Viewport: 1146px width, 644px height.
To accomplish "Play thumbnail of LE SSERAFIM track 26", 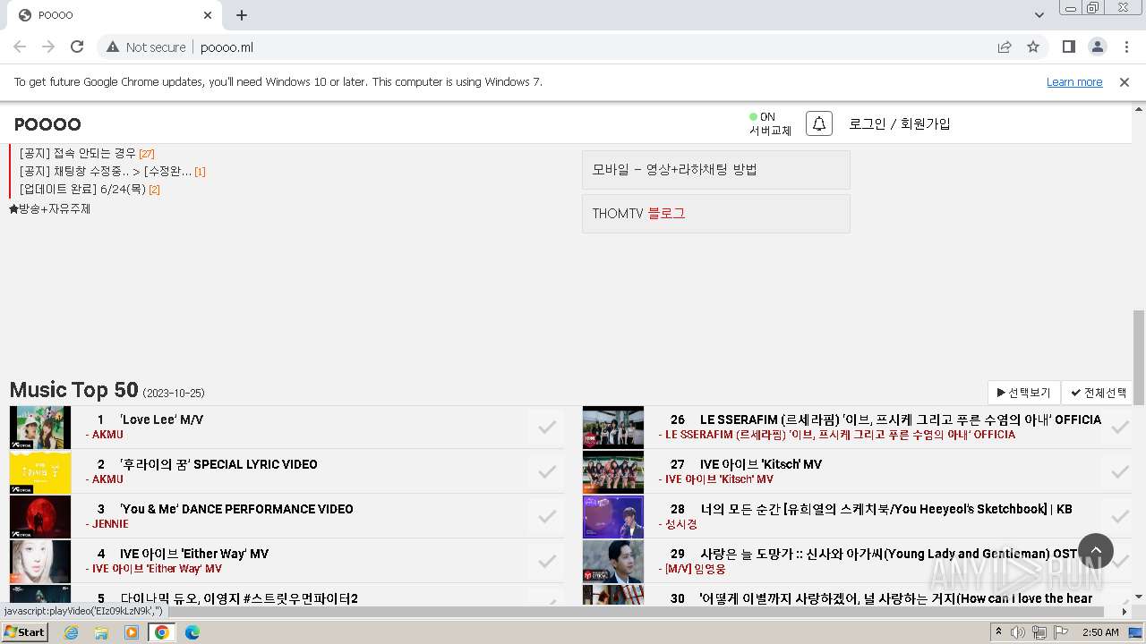I will point(613,427).
